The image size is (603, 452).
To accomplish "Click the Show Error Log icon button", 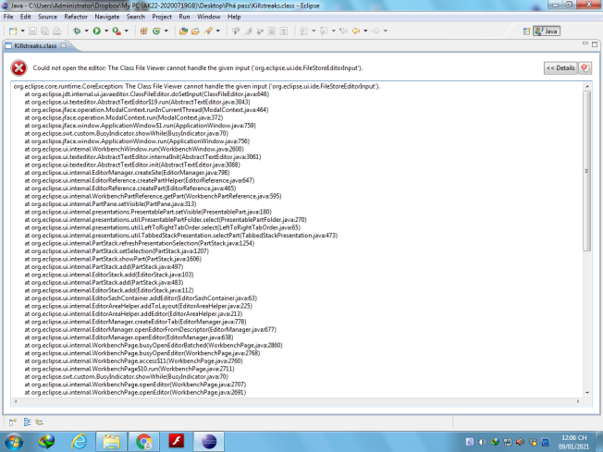I will coord(585,68).
